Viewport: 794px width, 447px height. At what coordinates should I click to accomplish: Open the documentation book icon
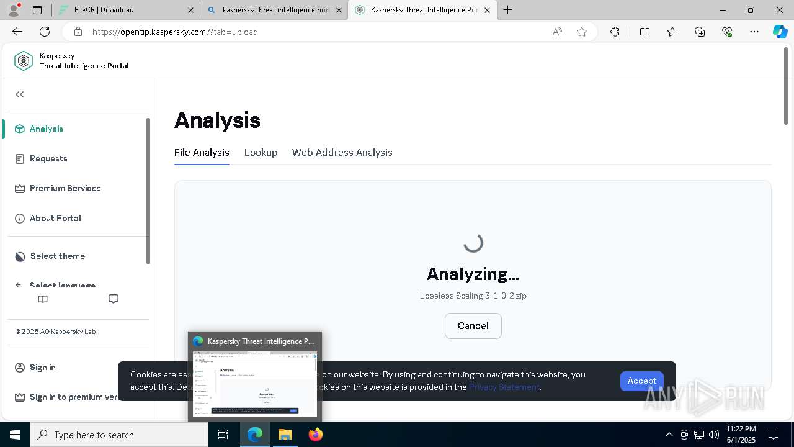[43, 299]
